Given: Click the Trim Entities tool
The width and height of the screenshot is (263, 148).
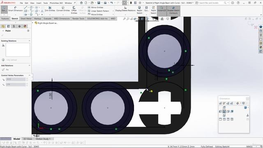Looking at the screenshot, I should point(50,9).
